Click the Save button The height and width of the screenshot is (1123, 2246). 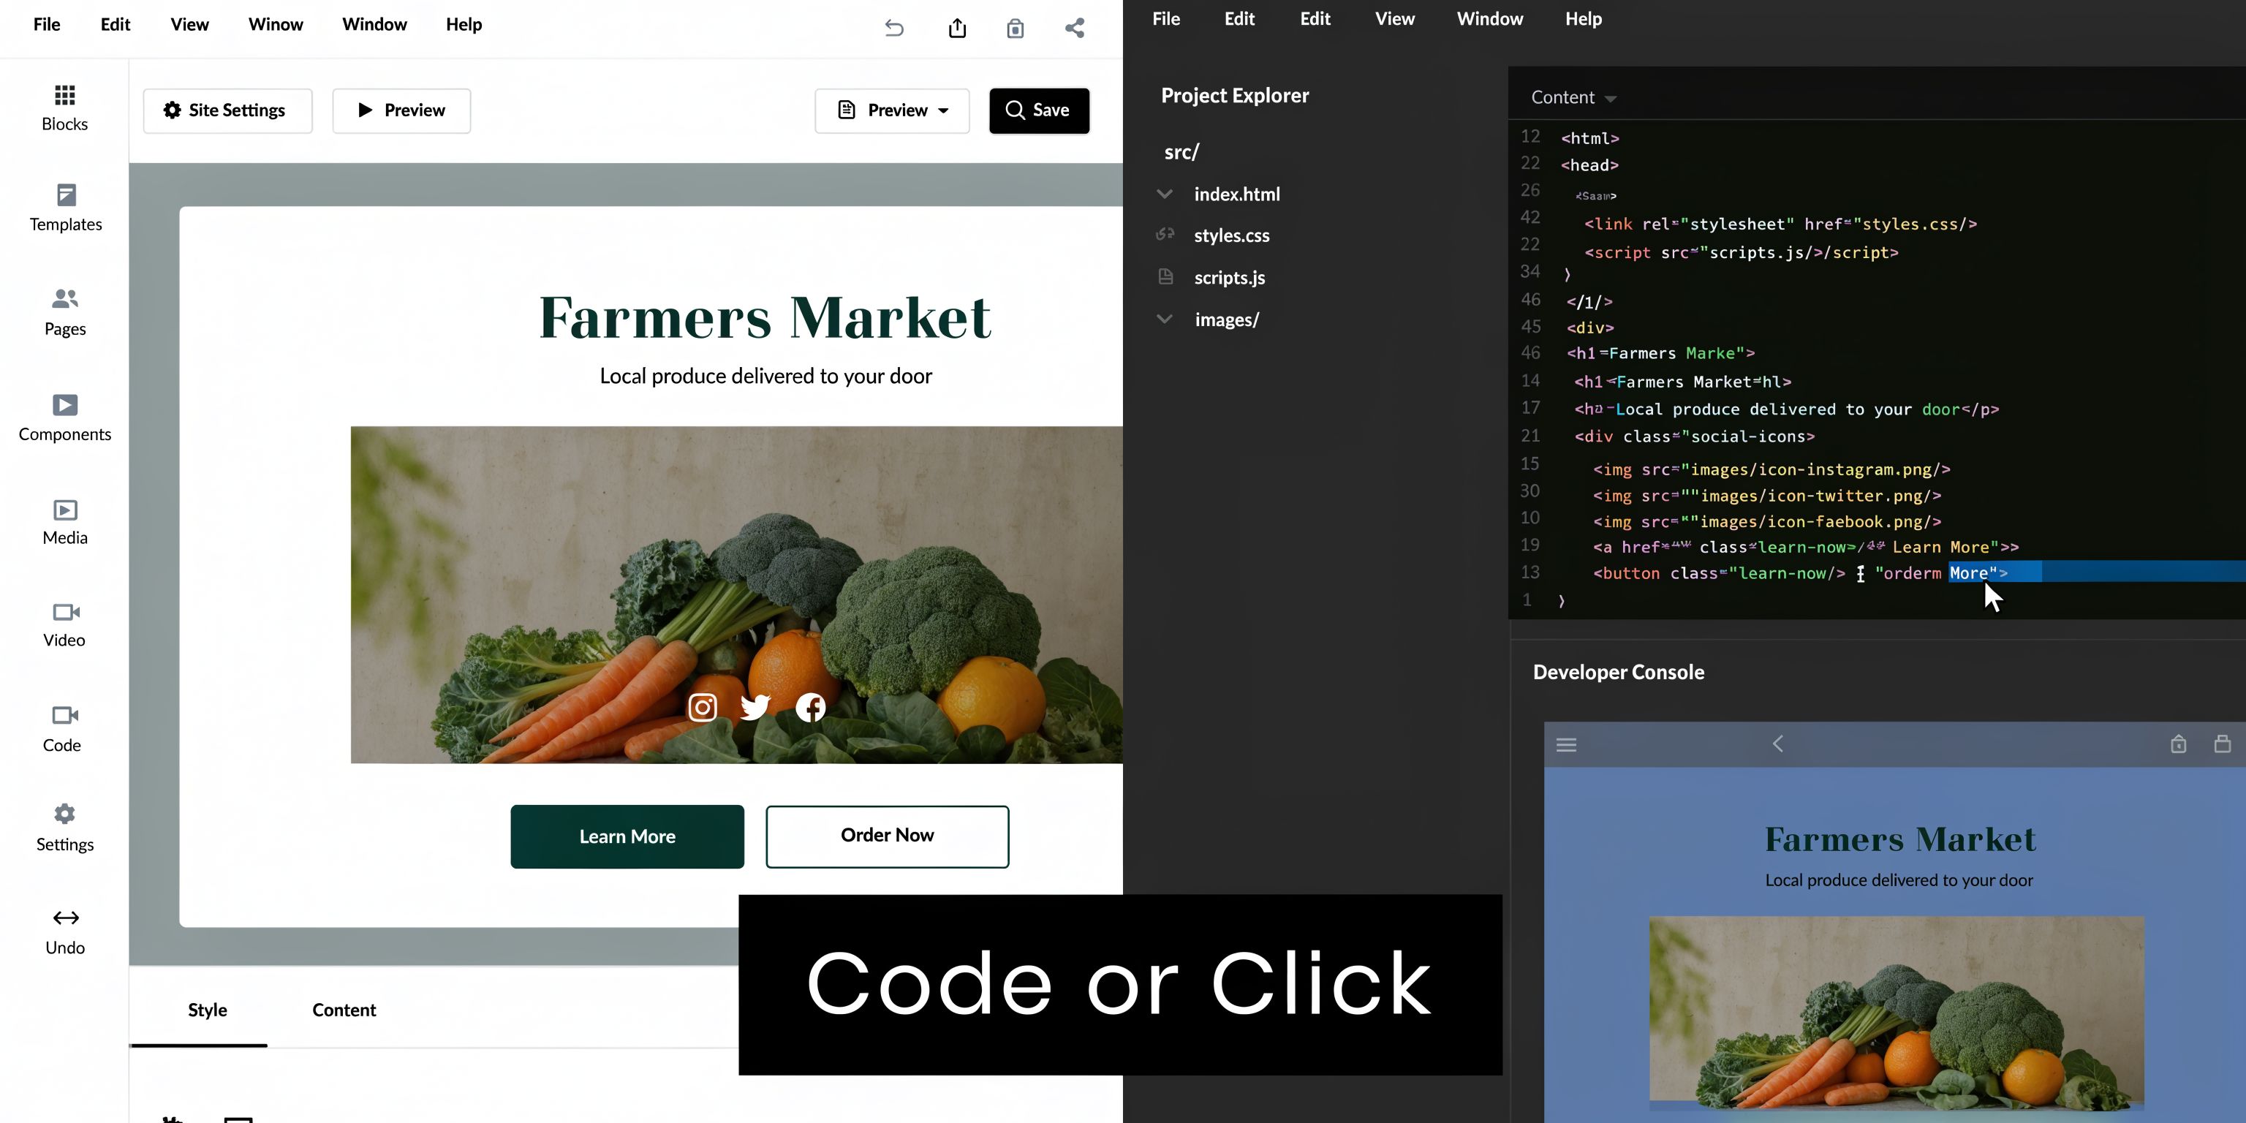1038,110
